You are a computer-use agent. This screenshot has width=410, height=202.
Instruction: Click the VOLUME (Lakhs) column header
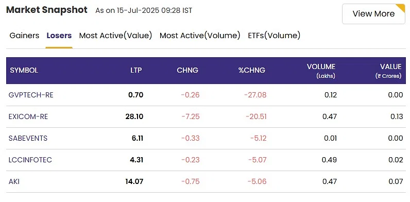[x=321, y=71]
